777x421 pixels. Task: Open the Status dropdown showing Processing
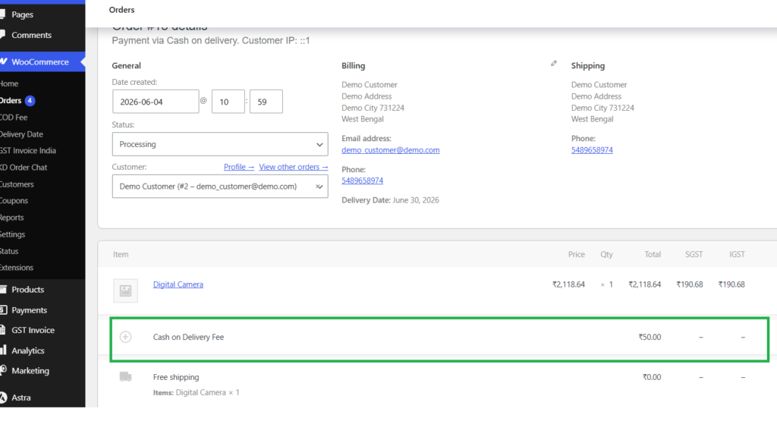(x=220, y=144)
